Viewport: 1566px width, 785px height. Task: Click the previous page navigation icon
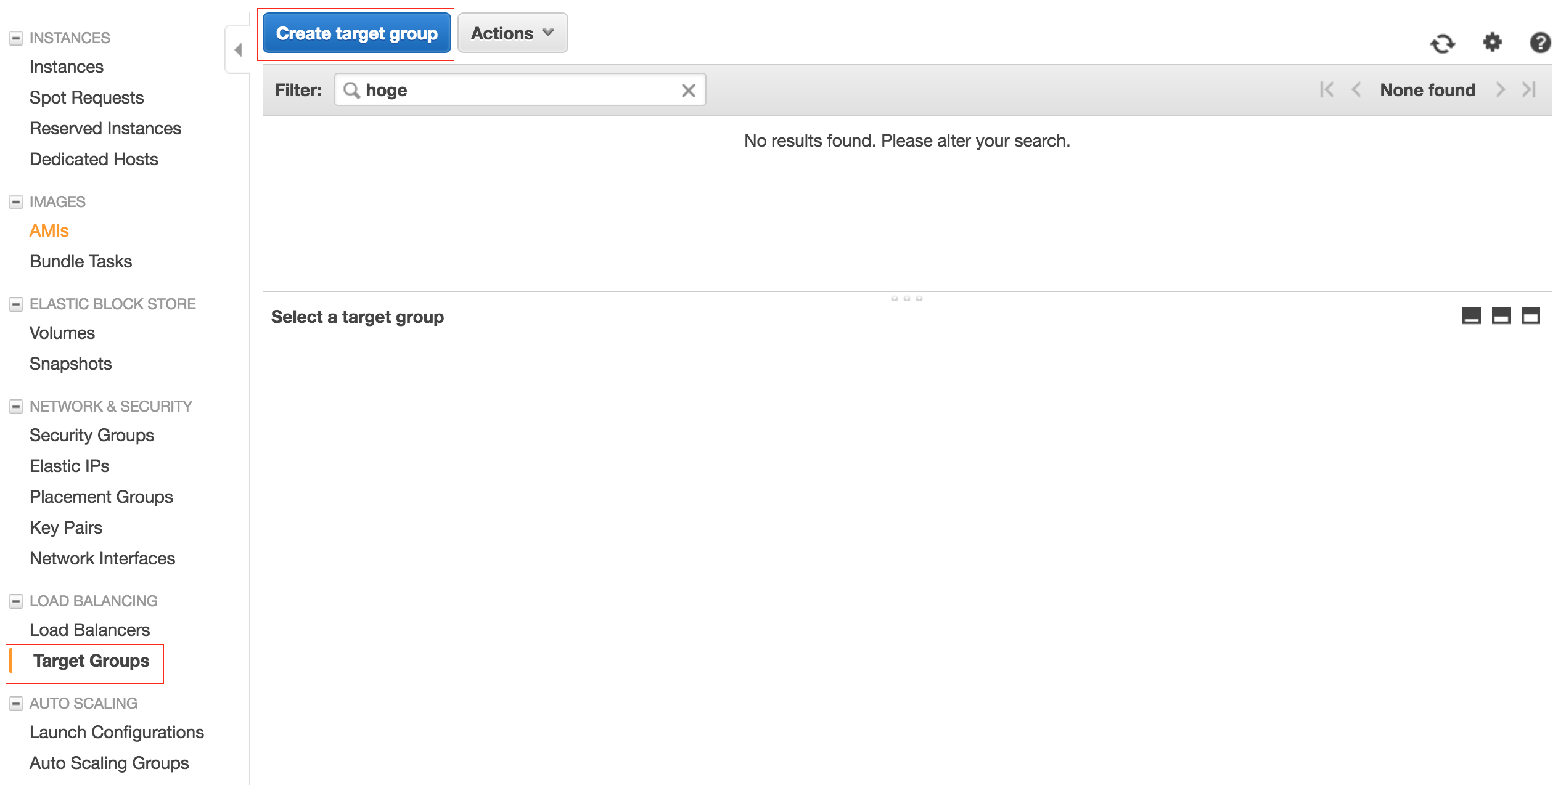1359,90
